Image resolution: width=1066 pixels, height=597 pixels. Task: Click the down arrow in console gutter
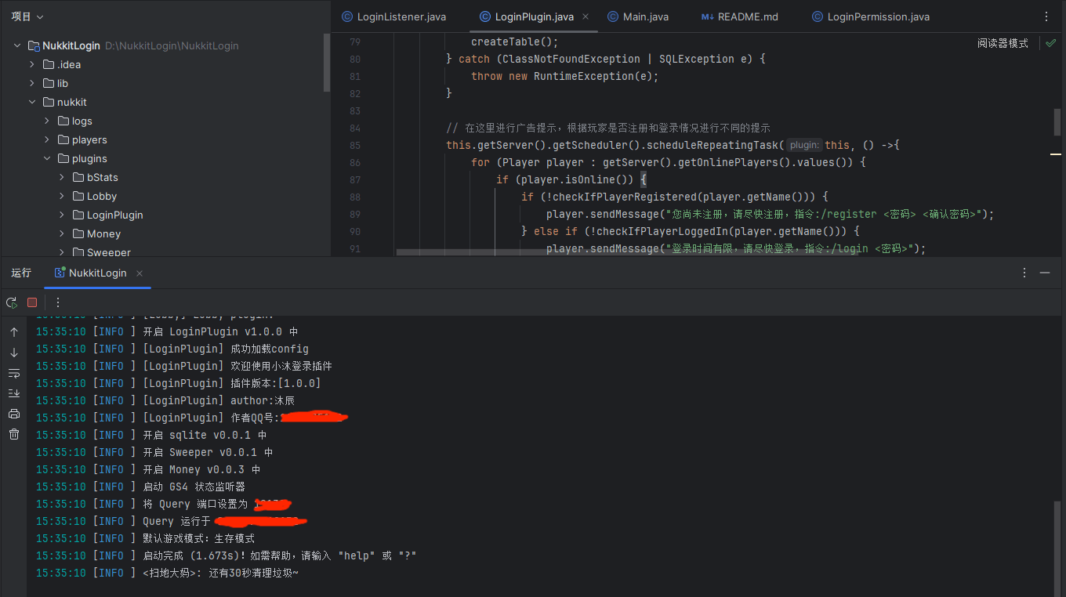click(x=14, y=353)
